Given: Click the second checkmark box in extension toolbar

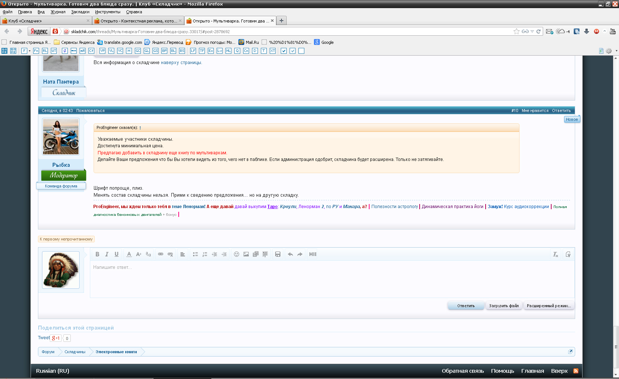Looking at the screenshot, I should [293, 51].
